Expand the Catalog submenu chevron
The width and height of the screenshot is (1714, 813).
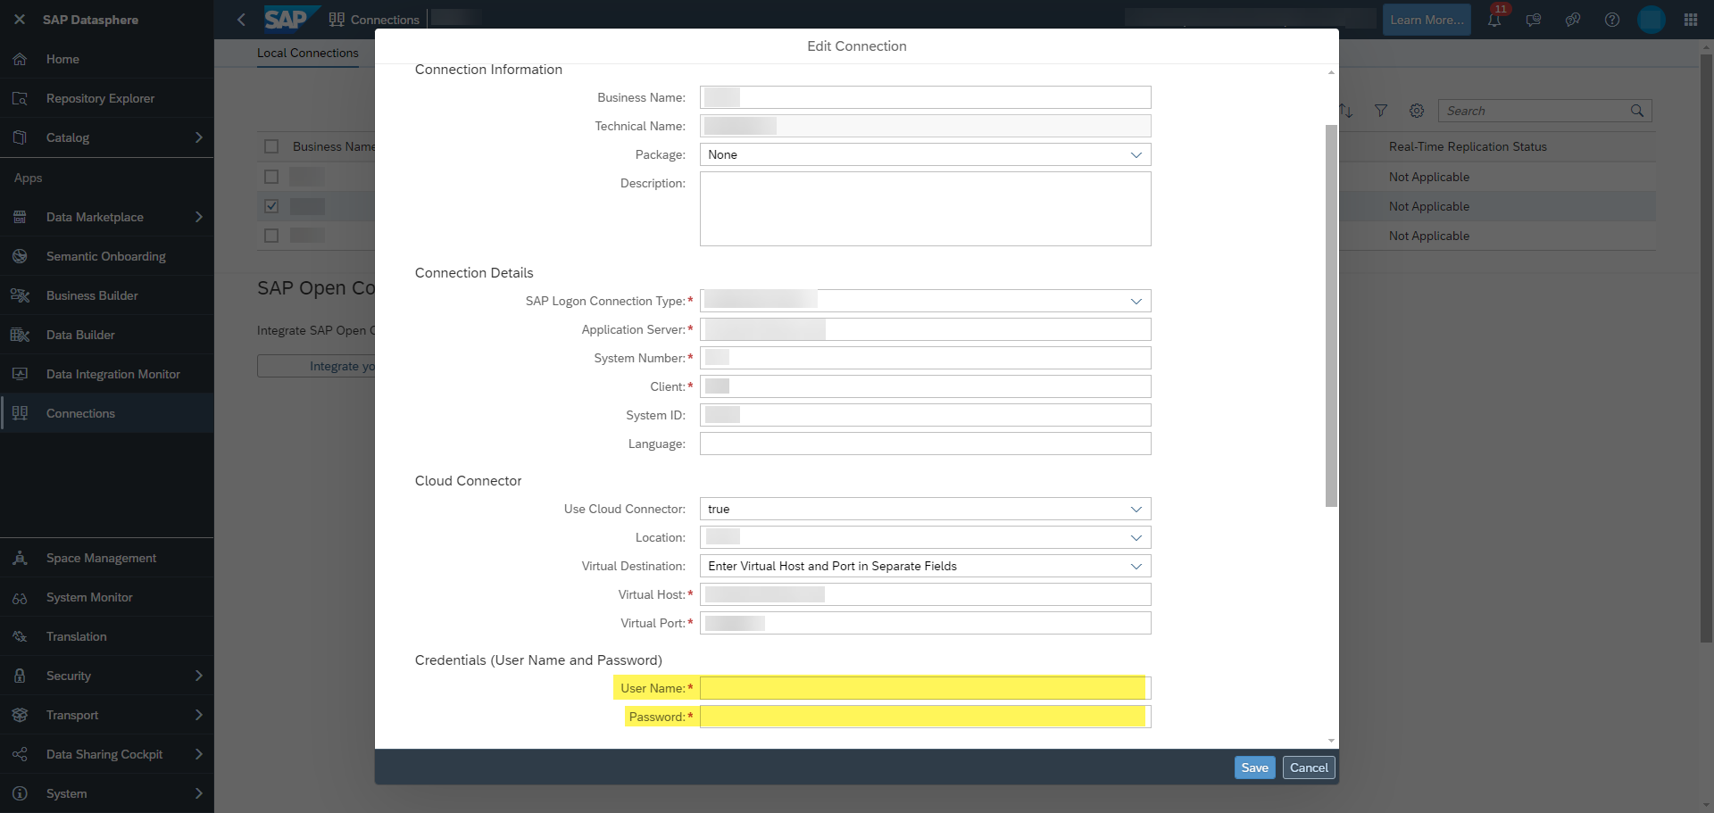(x=198, y=137)
